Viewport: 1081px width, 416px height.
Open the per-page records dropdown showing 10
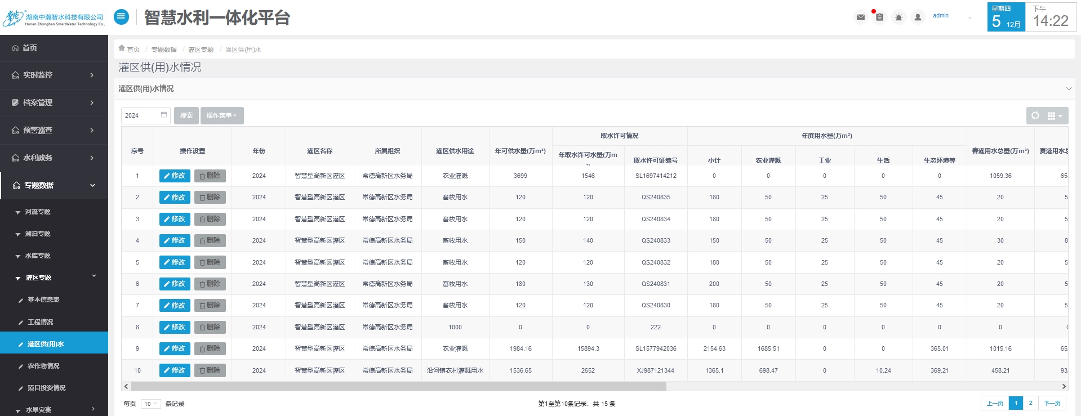tap(150, 404)
